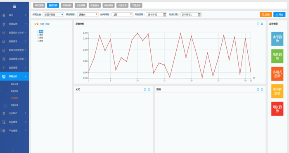Open calendar for 开始日期 field
This screenshot has height=153, width=289.
(165, 14)
